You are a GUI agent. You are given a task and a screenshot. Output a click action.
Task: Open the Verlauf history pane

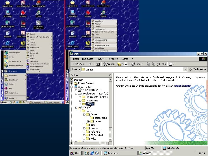[137, 64]
